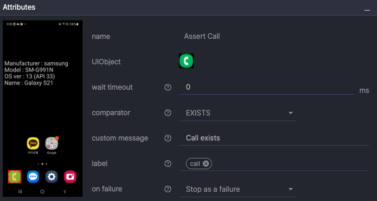Remove the 'call' label chip
Screen dimensions: 377x201
(x=206, y=164)
